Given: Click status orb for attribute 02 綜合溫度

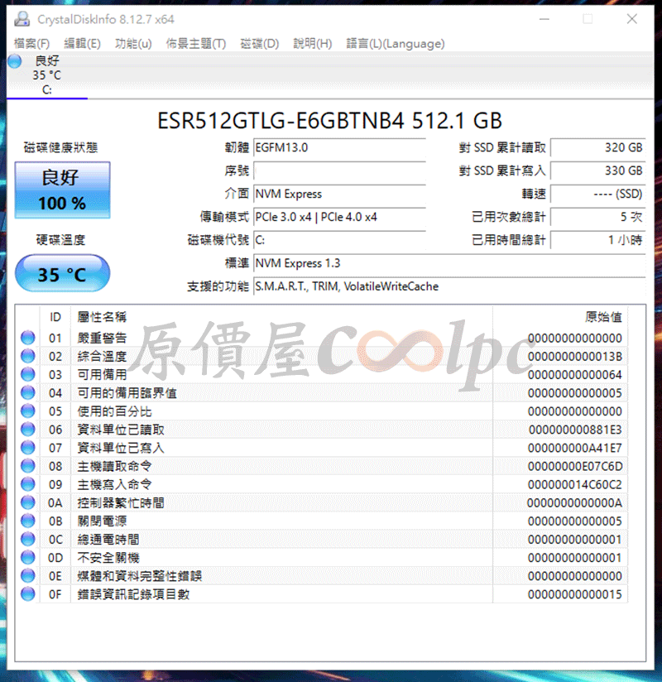Looking at the screenshot, I should [28, 356].
